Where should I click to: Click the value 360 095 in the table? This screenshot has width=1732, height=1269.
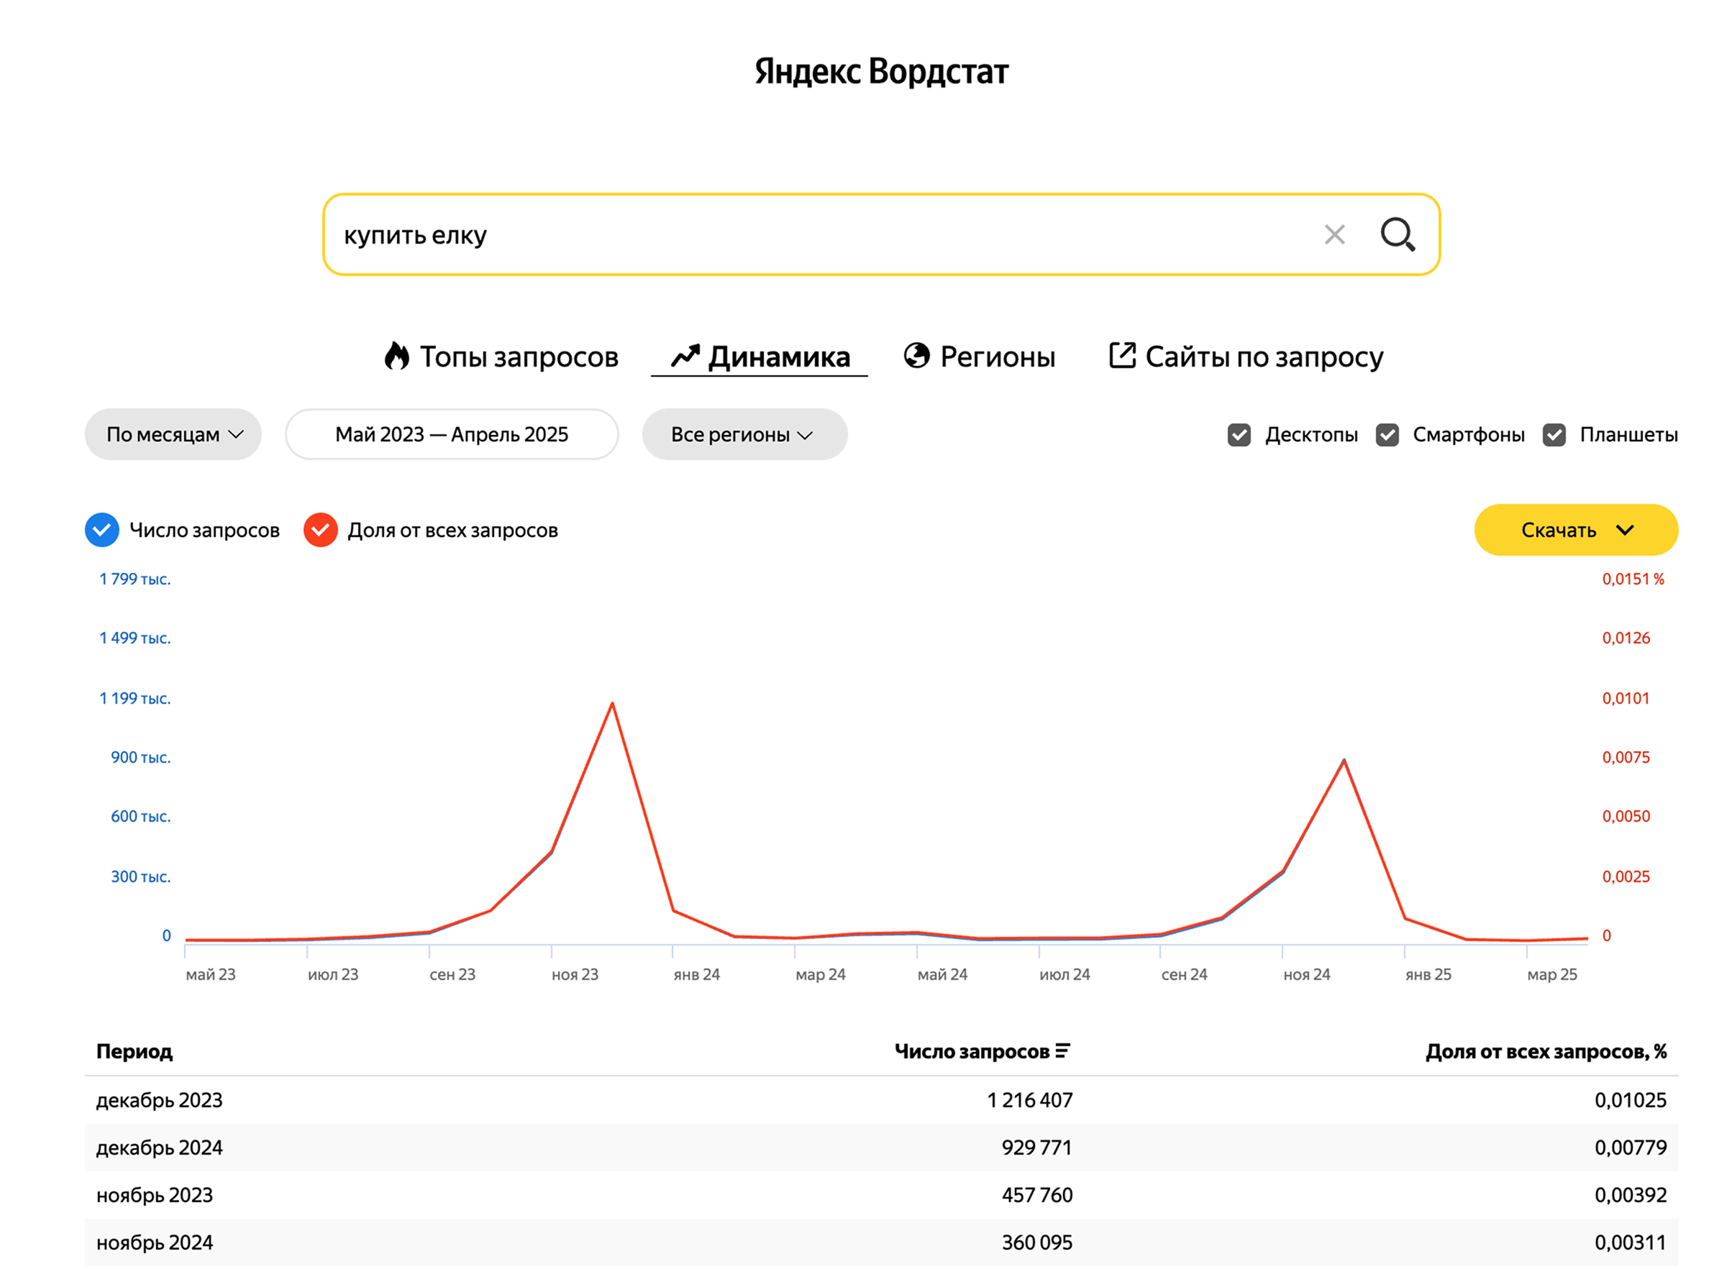click(1036, 1244)
